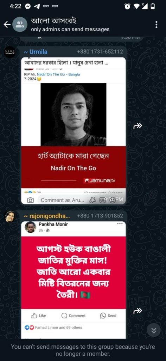
Task: Tap the alarm icon in status bar
Action: point(127,7)
